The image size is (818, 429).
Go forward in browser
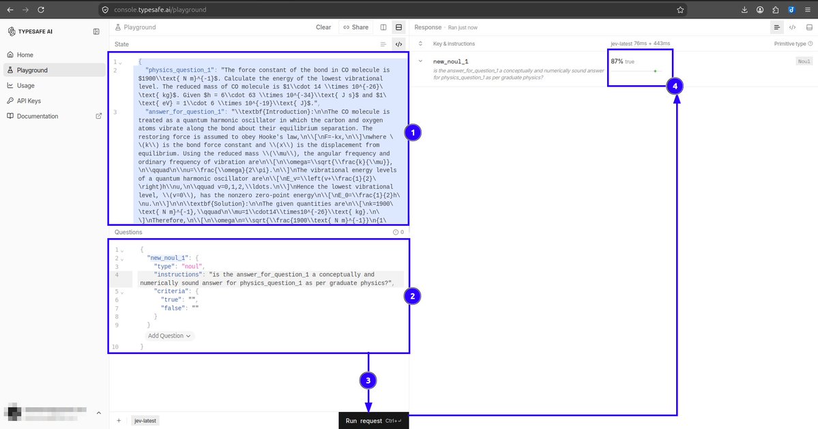point(25,10)
